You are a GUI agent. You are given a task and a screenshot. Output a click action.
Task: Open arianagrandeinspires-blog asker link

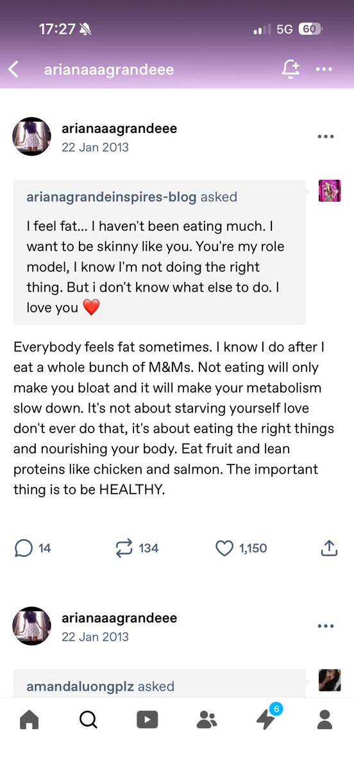112,197
